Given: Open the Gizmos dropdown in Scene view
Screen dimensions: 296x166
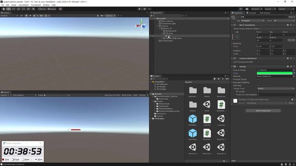Looking at the screenshot, I should click(x=111, y=16).
